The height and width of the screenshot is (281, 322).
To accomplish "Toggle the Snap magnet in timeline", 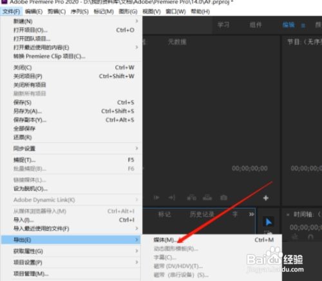I will click(310, 237).
